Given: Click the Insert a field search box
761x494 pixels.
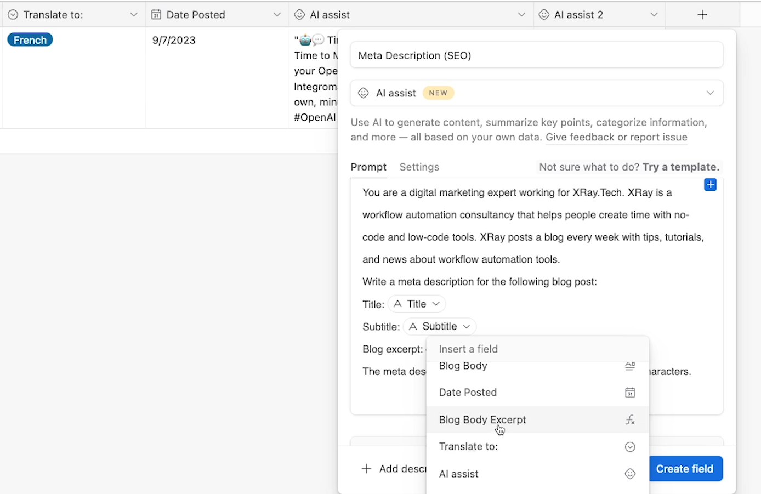Looking at the screenshot, I should (x=537, y=349).
